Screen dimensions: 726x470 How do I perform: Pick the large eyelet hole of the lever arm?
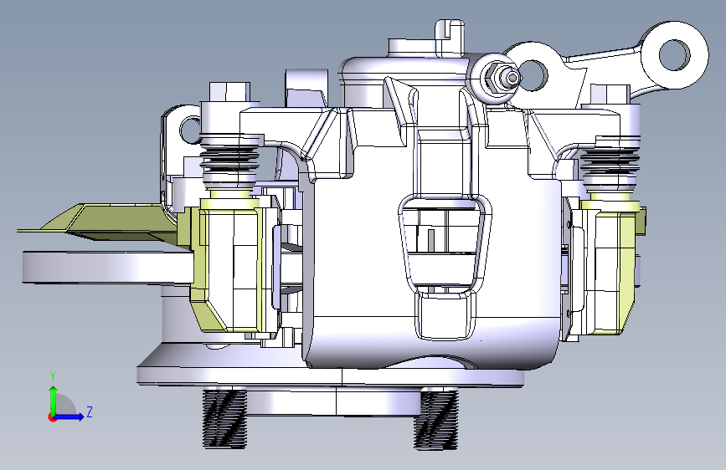point(674,55)
